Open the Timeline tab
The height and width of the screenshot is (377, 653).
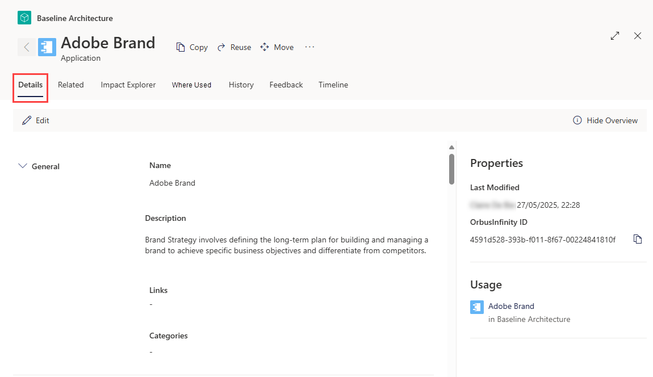point(333,85)
